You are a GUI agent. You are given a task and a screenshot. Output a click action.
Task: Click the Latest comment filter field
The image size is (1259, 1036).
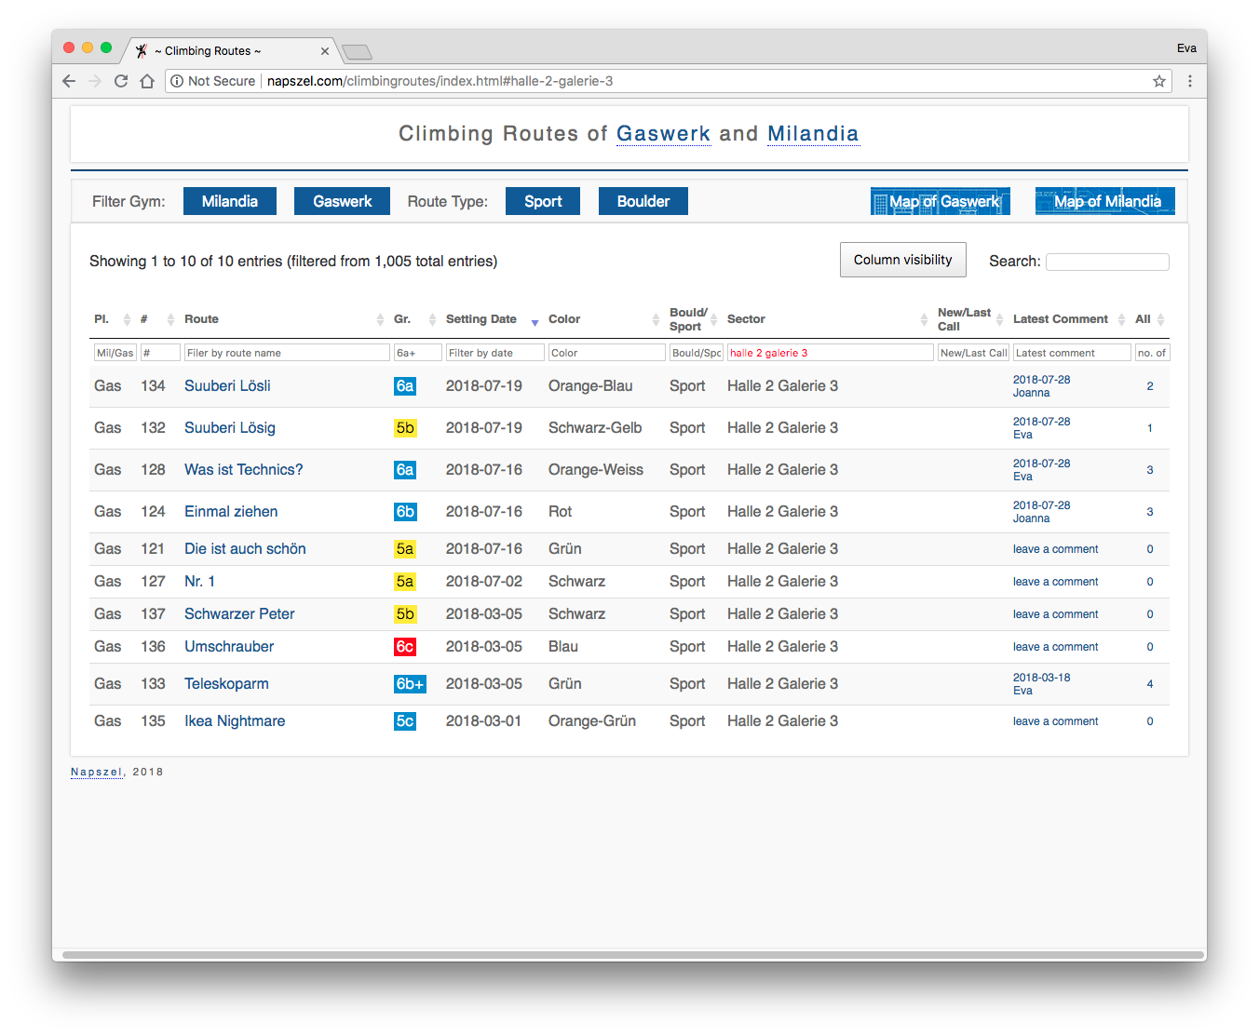[x=1072, y=353]
